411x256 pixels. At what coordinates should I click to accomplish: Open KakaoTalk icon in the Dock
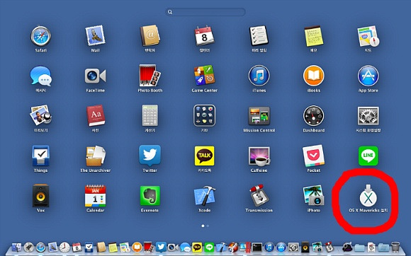pos(197,247)
